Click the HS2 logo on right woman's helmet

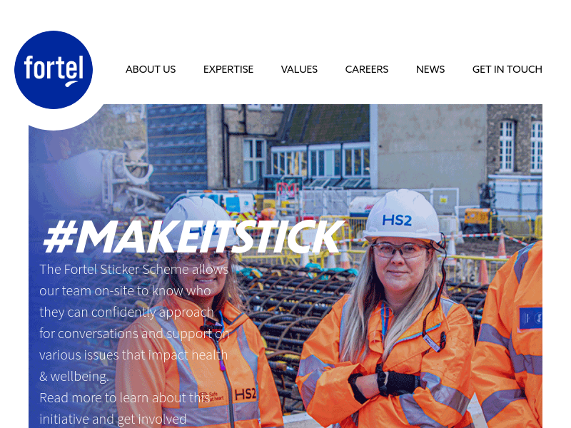coord(397,220)
